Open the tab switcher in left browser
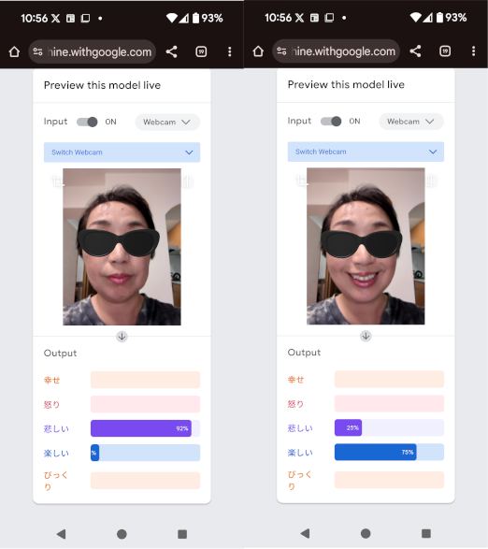The image size is (488, 549). [x=201, y=51]
